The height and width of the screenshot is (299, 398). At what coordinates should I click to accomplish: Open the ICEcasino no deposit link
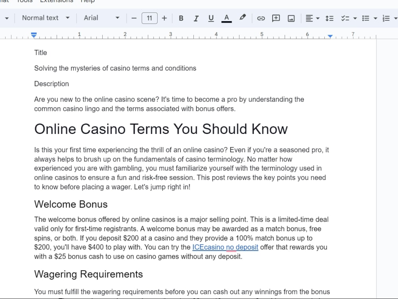coord(225,247)
